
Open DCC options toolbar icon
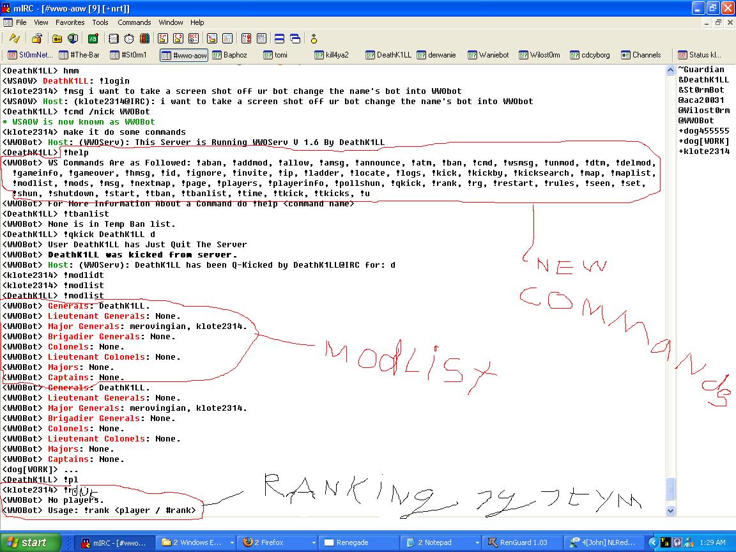point(194,38)
